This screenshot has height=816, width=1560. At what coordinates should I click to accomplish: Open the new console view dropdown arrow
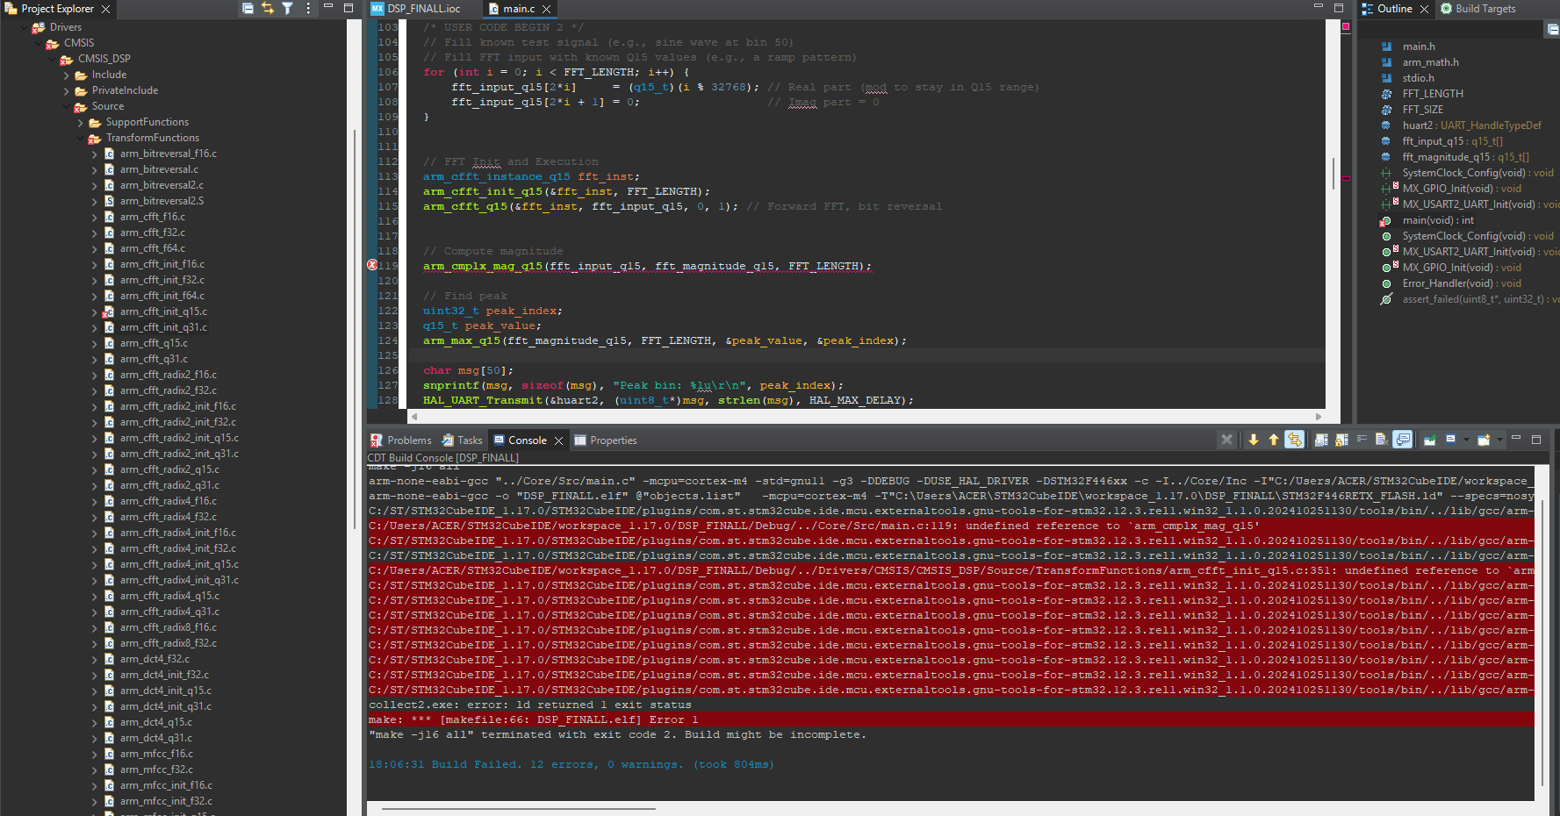1499,440
